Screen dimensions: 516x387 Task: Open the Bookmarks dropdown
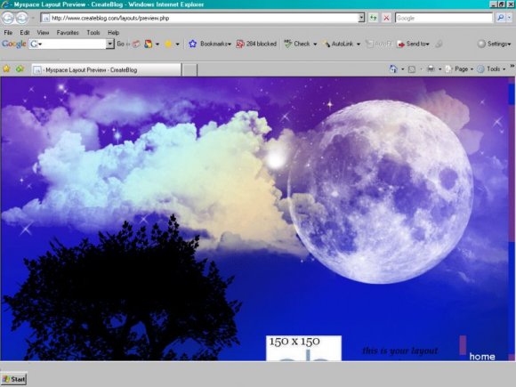(x=210, y=44)
